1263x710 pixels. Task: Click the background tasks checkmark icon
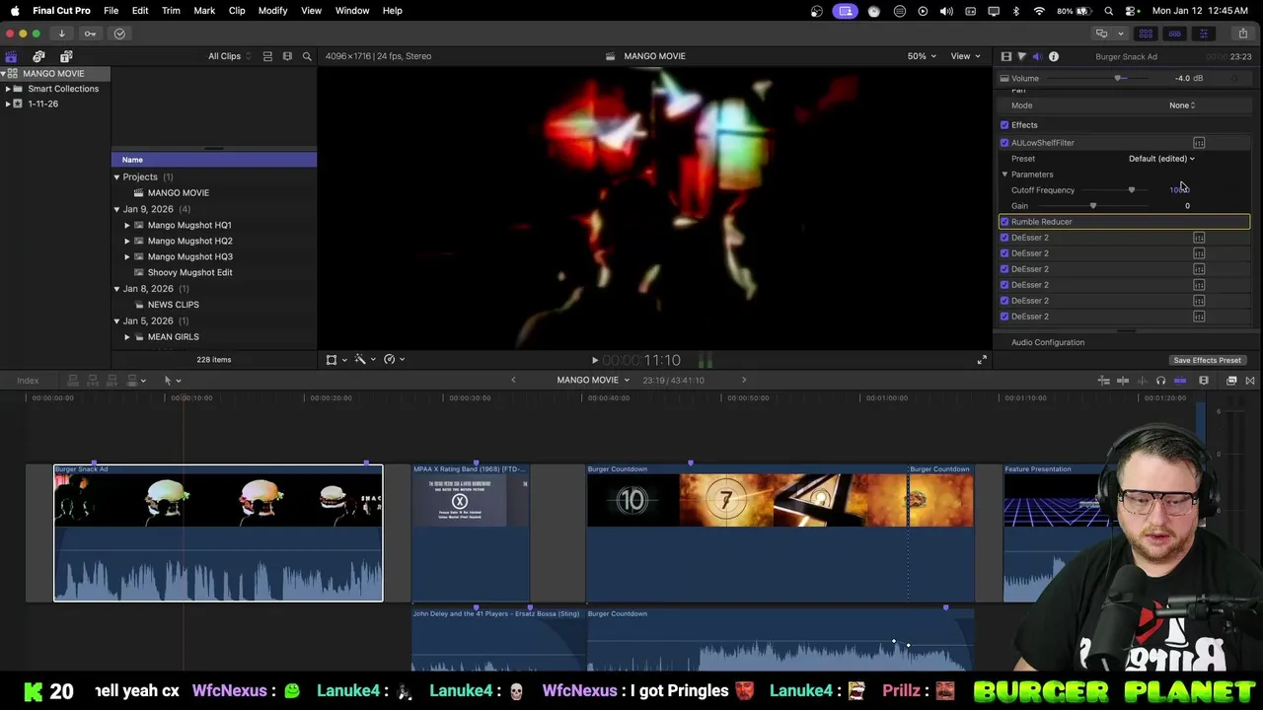click(119, 34)
